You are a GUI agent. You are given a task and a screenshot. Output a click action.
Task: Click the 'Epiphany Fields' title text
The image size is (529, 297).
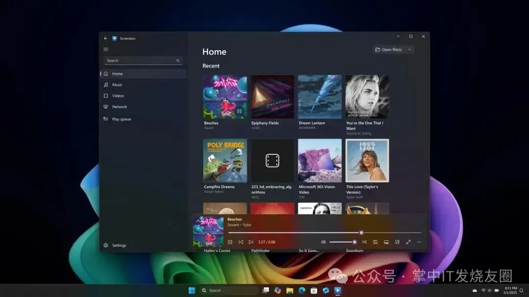[265, 123]
